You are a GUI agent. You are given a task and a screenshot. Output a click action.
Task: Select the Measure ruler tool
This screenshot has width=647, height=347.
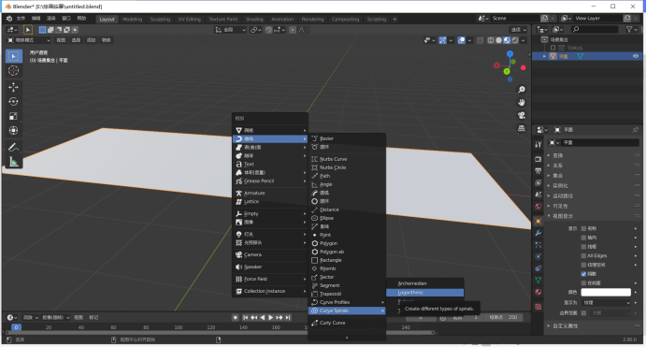click(14, 162)
